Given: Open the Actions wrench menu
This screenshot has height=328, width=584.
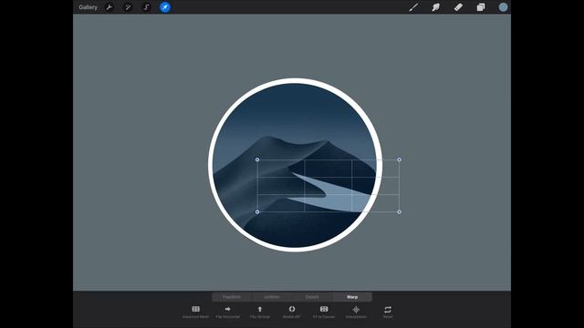Looking at the screenshot, I should tap(109, 7).
